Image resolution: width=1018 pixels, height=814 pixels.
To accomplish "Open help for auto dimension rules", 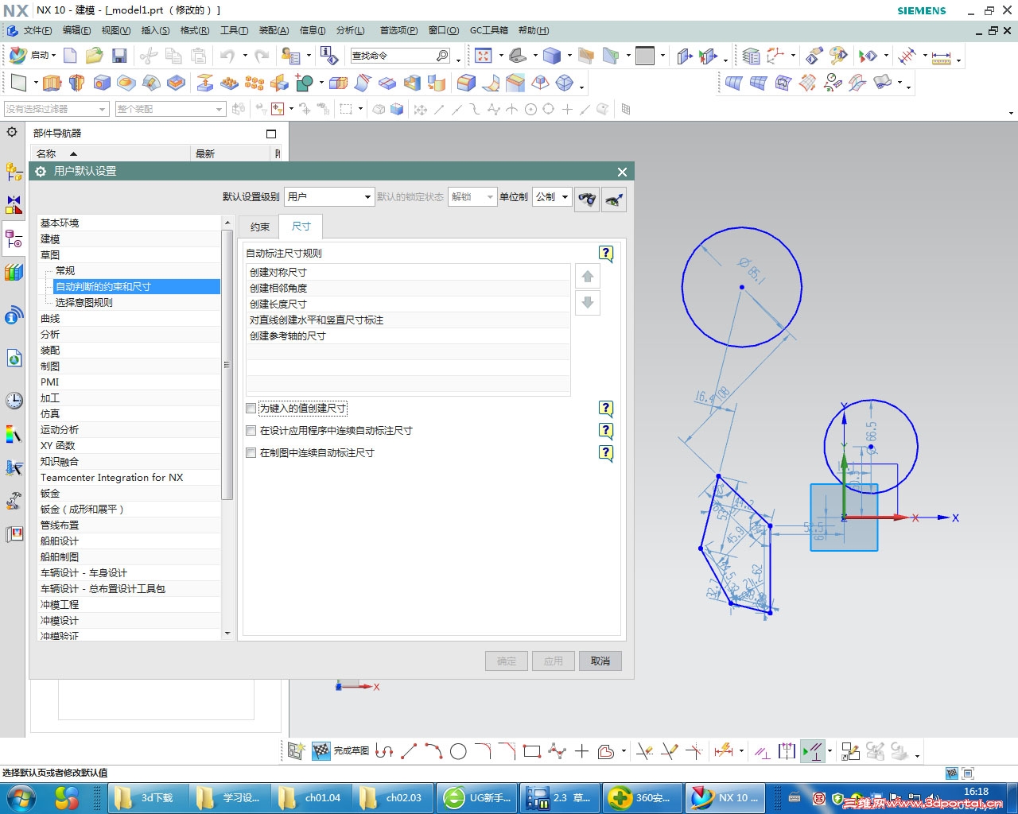I will coord(606,254).
